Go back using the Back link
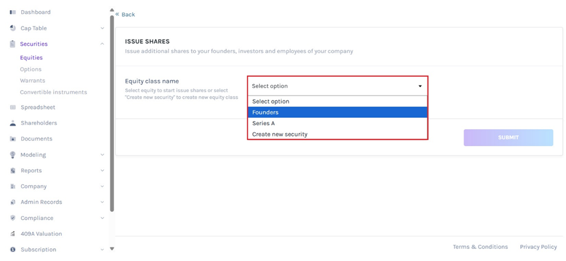566x261 pixels. [125, 14]
